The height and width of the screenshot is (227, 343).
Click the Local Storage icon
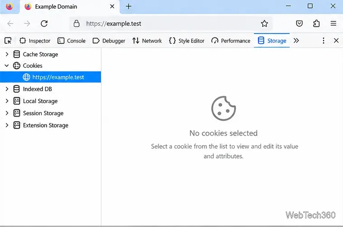[17, 101]
